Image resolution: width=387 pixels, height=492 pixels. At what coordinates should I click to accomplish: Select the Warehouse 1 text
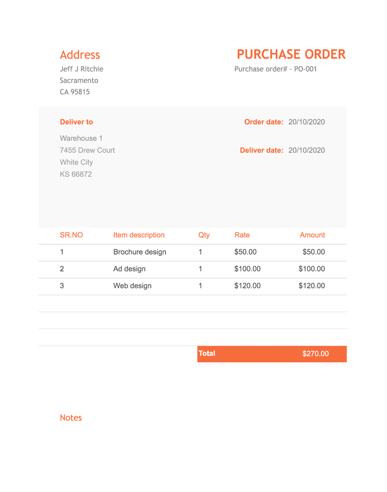click(x=81, y=138)
